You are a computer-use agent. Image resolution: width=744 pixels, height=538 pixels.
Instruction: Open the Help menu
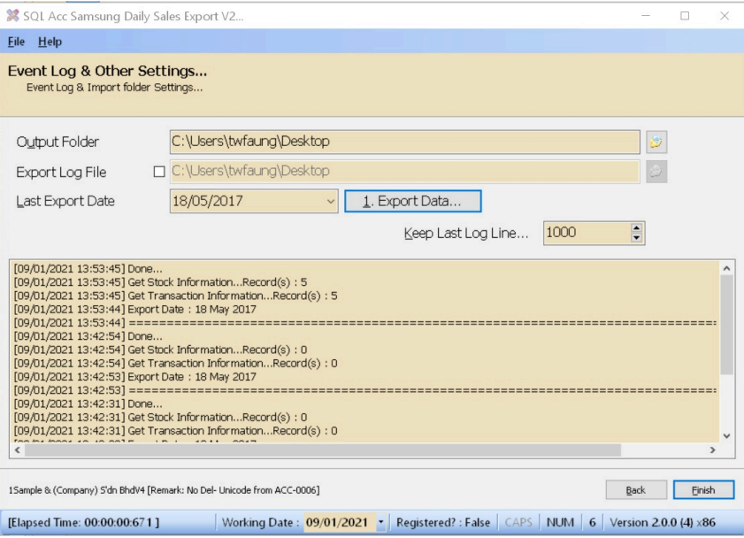point(50,42)
